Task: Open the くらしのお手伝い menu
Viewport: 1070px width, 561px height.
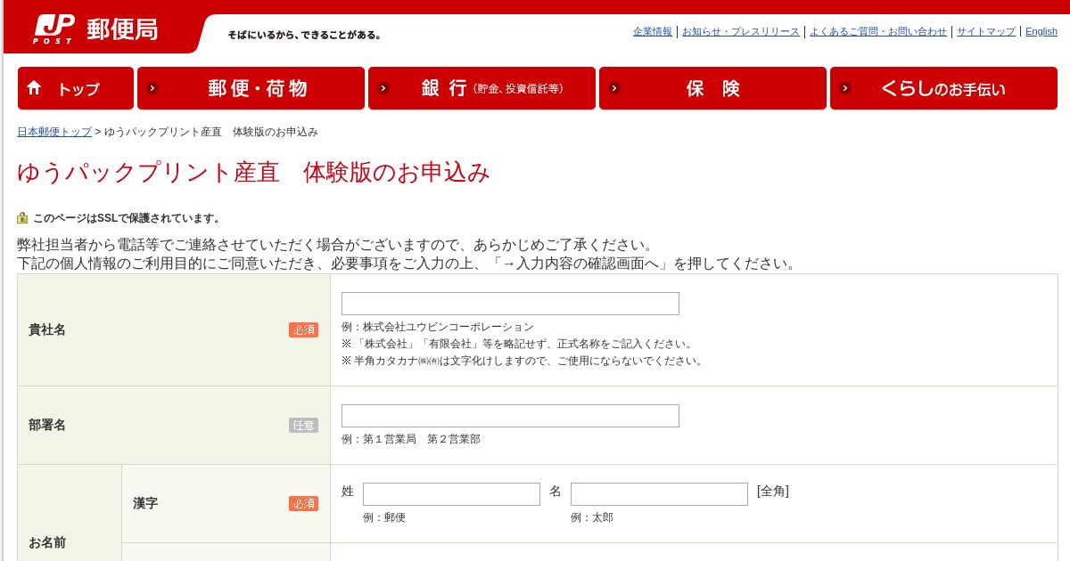Action: pyautogui.click(x=943, y=88)
